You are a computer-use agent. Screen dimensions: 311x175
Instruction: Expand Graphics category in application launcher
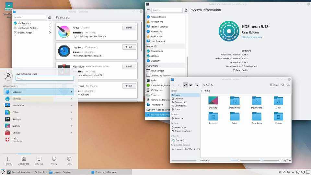39,92
